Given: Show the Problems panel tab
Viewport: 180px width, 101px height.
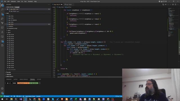Looking at the screenshot, I should click(x=9, y=79).
